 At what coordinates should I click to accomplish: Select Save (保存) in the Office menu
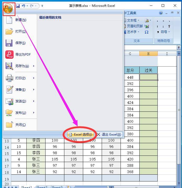point(20,43)
